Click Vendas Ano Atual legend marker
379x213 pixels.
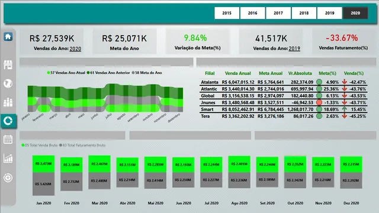coord(49,73)
